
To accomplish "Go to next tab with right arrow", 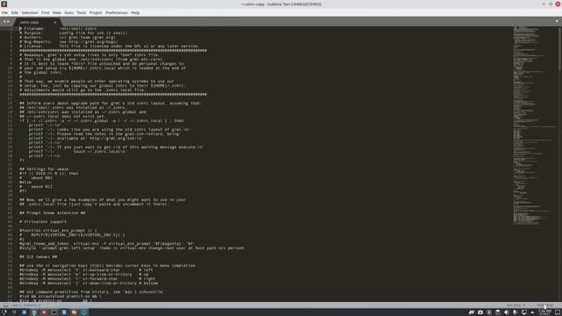I will (8, 21).
